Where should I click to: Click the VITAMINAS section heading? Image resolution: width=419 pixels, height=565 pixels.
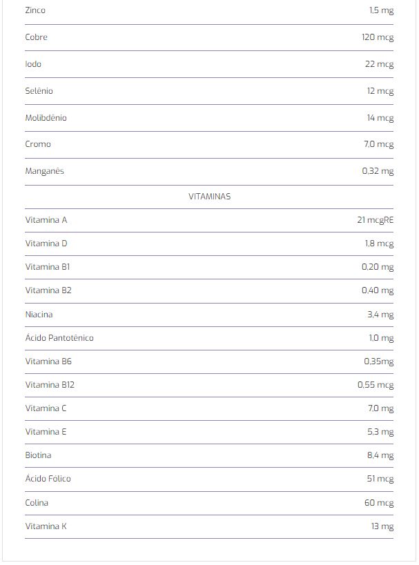[x=210, y=197]
